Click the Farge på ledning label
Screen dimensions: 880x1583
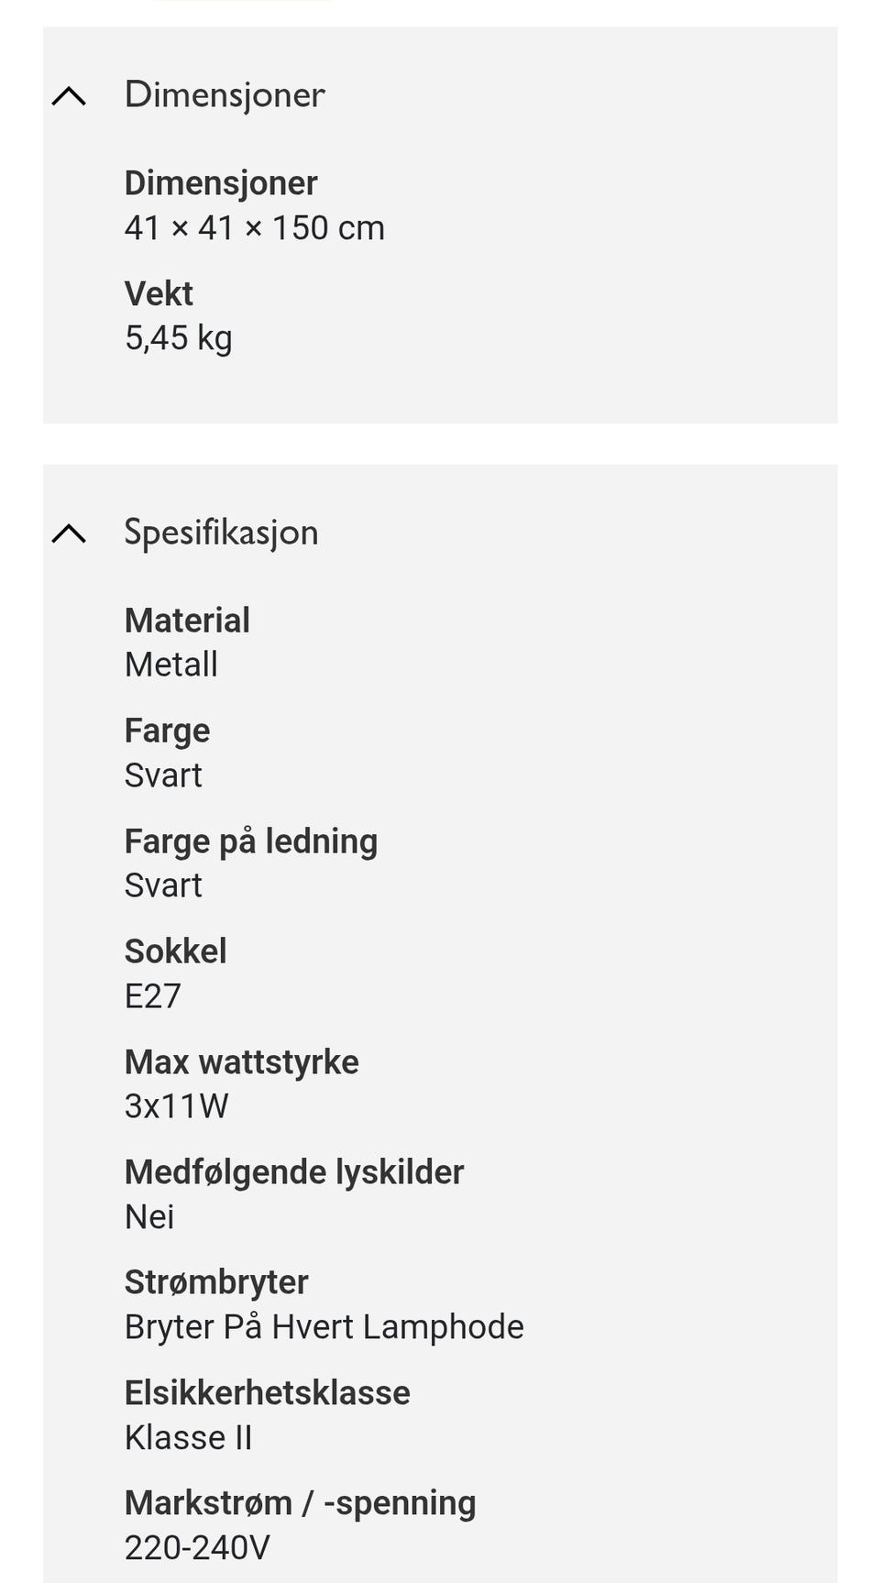tap(251, 841)
